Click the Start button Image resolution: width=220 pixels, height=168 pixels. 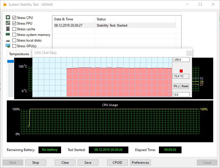(13, 163)
